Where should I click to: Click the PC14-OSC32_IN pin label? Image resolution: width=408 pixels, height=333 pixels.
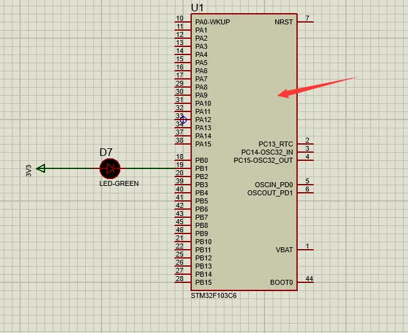coord(267,152)
